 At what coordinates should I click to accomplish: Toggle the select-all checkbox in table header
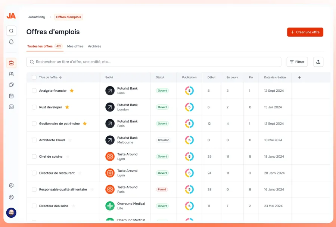pyautogui.click(x=34, y=78)
